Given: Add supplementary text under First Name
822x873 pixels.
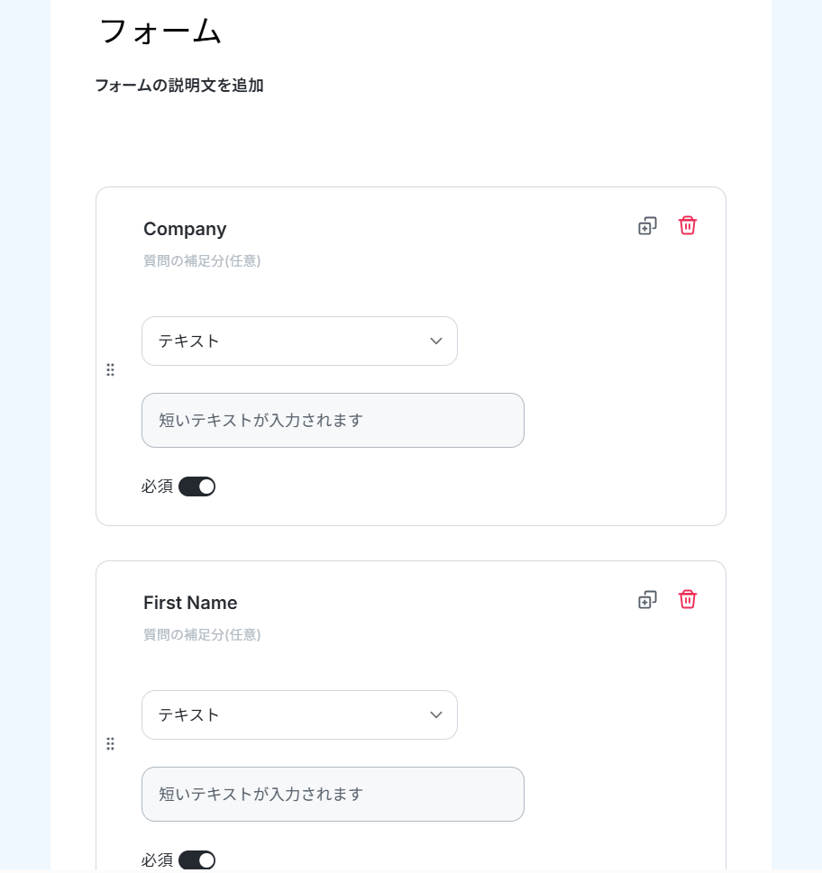Looking at the screenshot, I should pyautogui.click(x=202, y=635).
